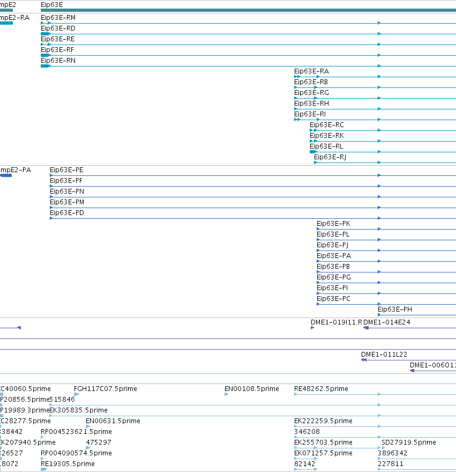The image size is (456, 472).
Task: Select the DME1-014E24 feature label
Action: 387,322
